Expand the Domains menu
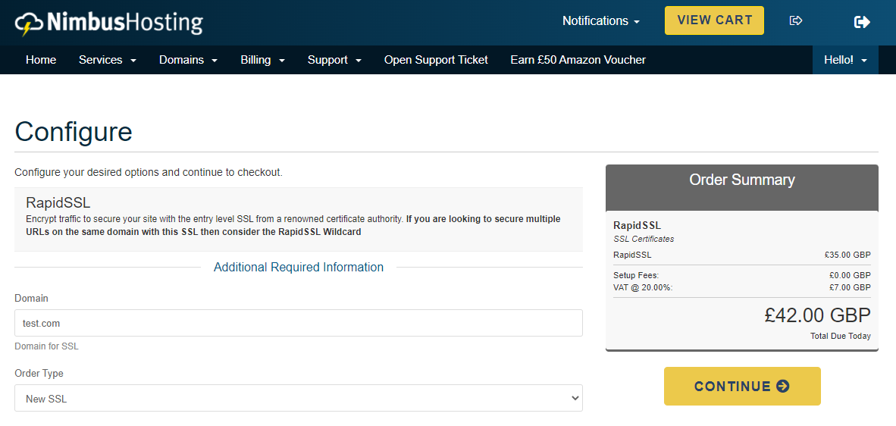Image resolution: width=896 pixels, height=426 pixels. coord(189,59)
